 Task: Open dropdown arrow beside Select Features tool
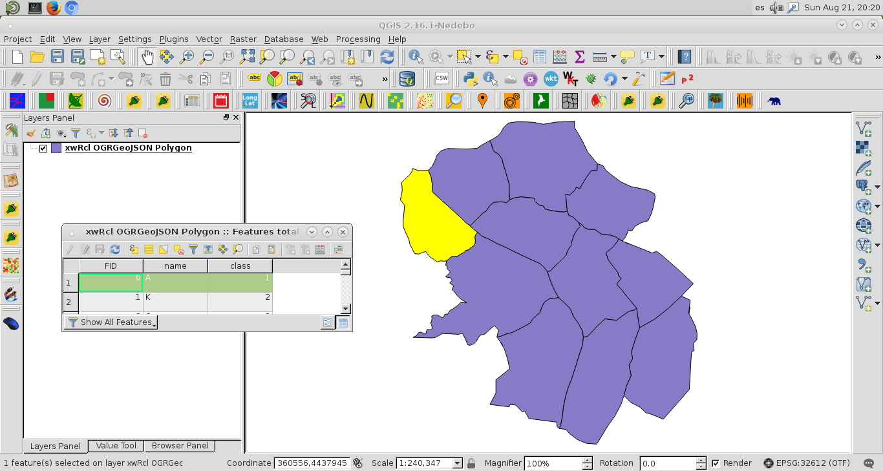click(478, 57)
